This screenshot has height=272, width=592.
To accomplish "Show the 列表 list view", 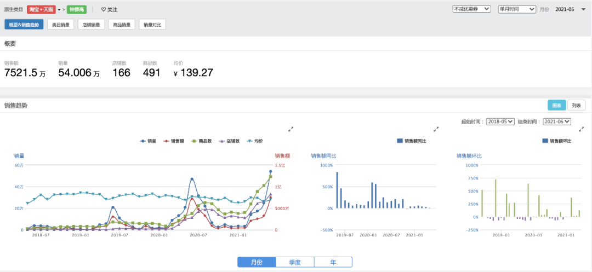I will [576, 106].
